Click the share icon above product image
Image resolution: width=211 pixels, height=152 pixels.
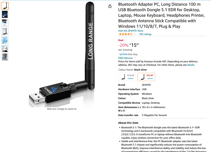point(110,6)
